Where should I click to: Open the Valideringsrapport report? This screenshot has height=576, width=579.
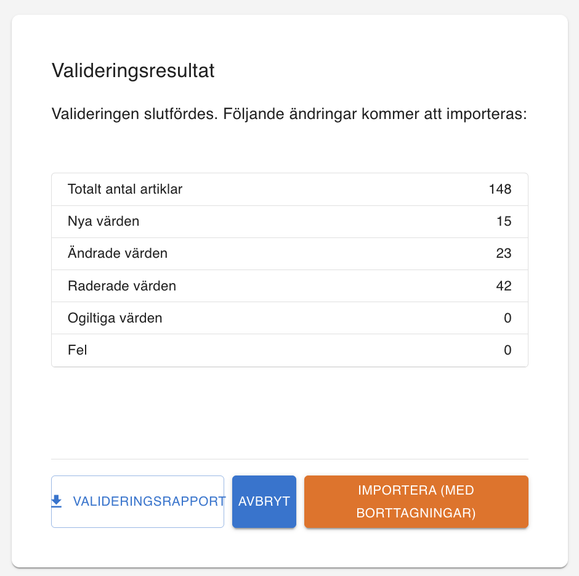[148, 501]
